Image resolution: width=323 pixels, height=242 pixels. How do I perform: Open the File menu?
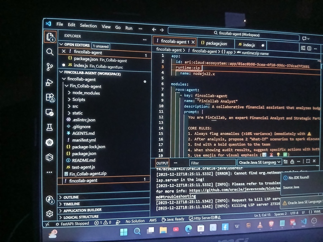[x=60, y=24]
